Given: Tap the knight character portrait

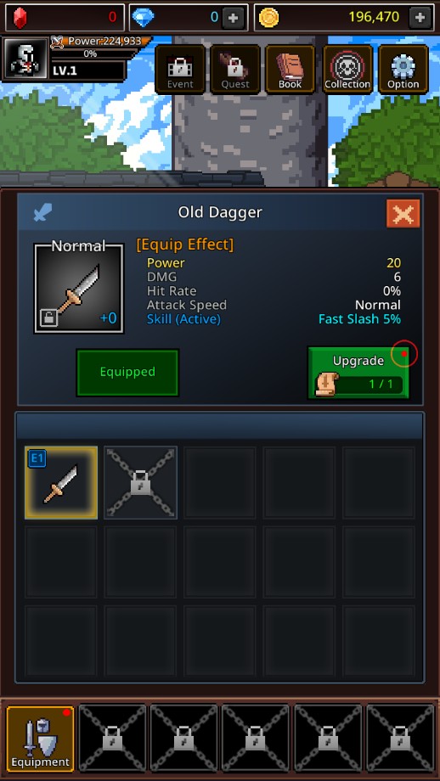Looking at the screenshot, I should (x=25, y=59).
